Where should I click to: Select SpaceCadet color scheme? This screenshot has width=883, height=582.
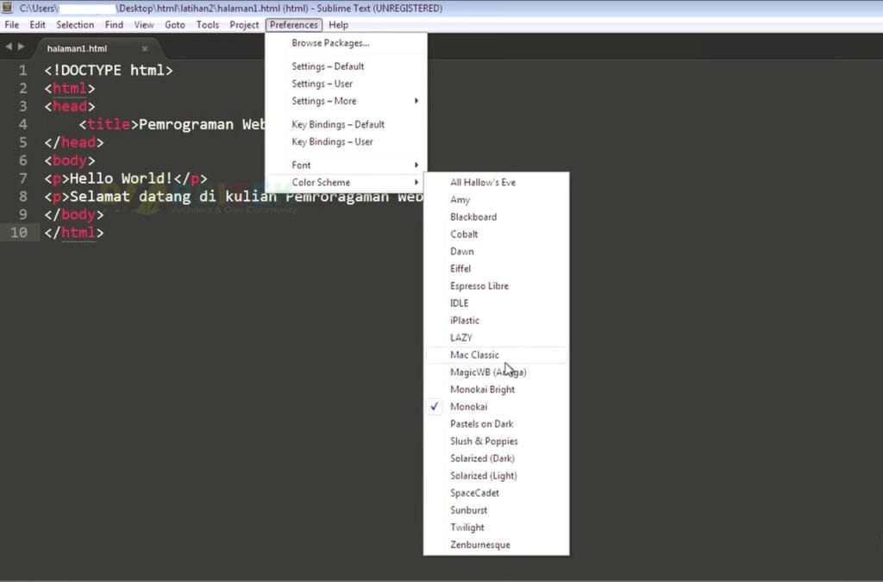pyautogui.click(x=496, y=493)
